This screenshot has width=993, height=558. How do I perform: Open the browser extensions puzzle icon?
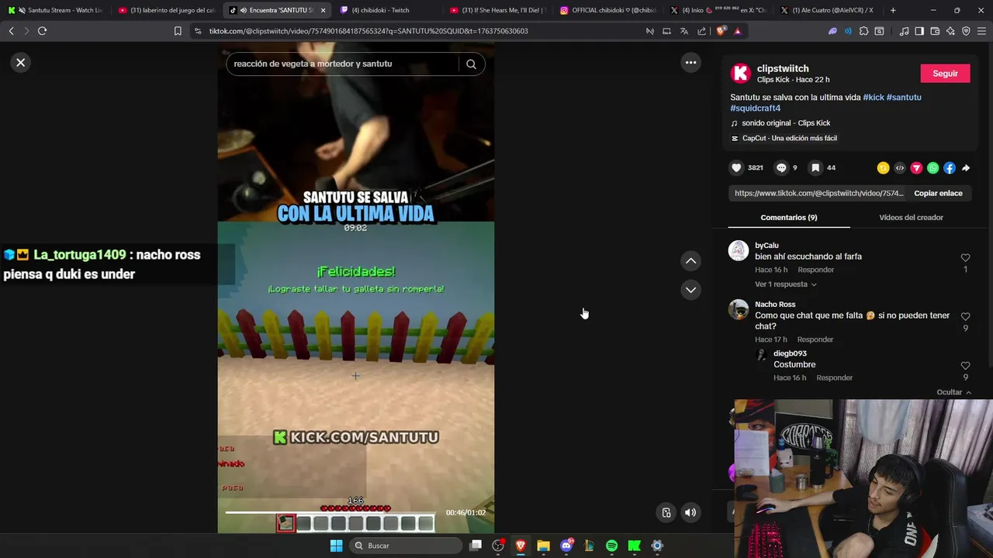point(863,31)
